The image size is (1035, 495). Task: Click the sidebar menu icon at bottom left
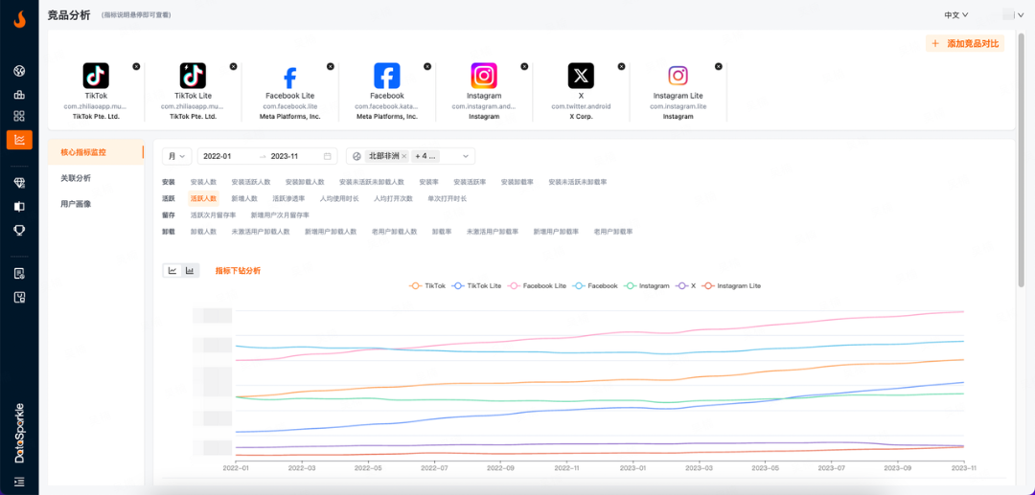(19, 482)
